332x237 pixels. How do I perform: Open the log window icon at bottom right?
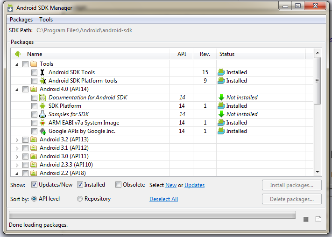click(x=318, y=219)
